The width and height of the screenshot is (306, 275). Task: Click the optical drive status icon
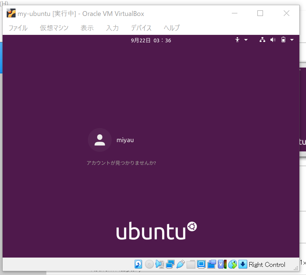pyautogui.click(x=149, y=264)
